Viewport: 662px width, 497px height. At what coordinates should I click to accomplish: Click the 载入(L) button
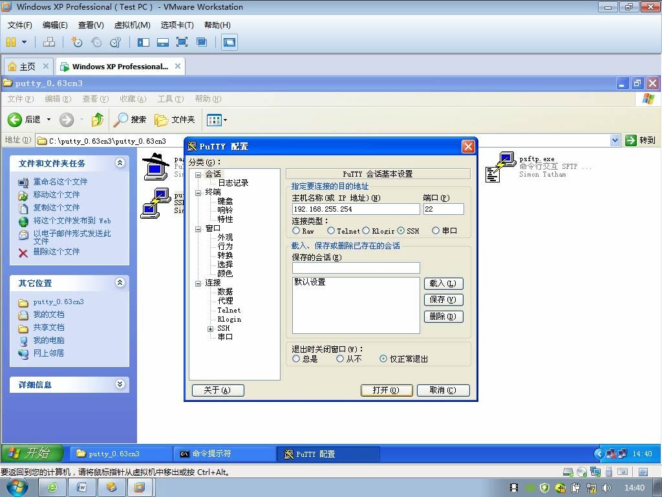click(443, 283)
